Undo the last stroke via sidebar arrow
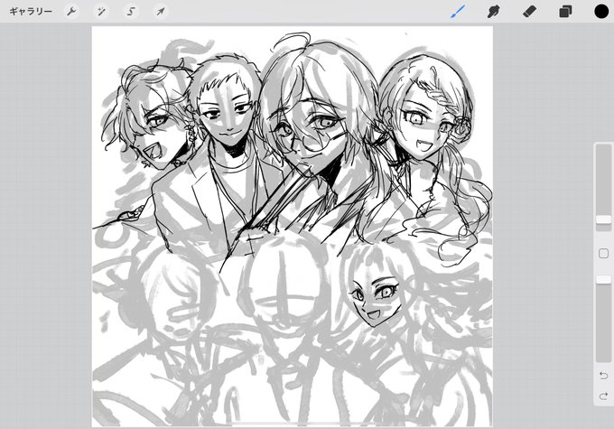 click(x=603, y=376)
